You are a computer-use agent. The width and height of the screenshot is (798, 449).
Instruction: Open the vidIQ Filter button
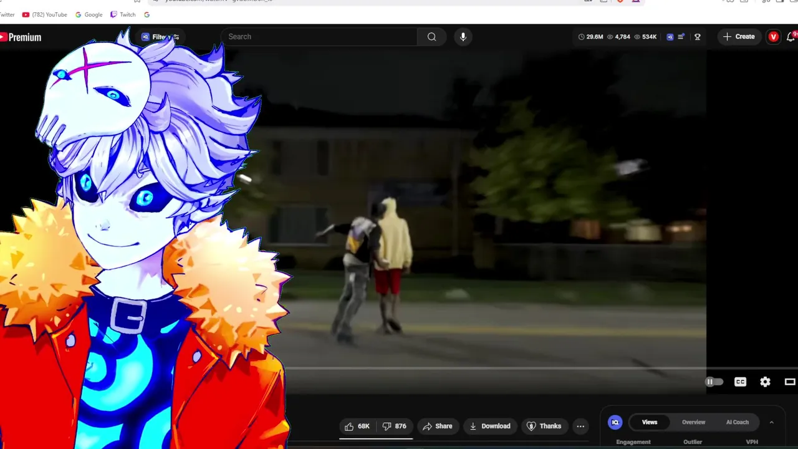(x=160, y=37)
